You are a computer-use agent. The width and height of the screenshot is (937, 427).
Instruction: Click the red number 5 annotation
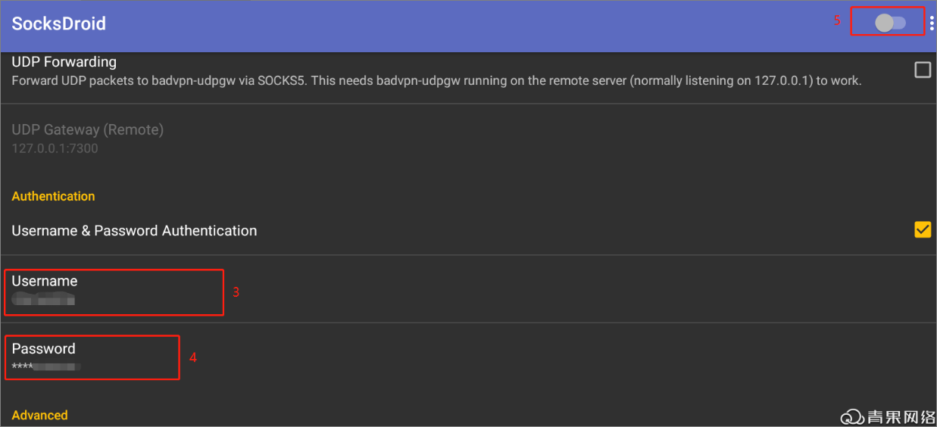pyautogui.click(x=837, y=21)
